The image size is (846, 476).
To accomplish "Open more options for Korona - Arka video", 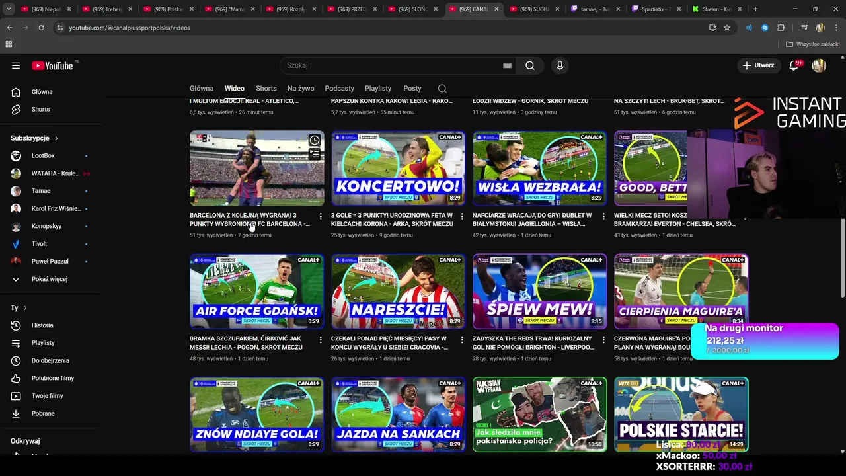I will (462, 216).
